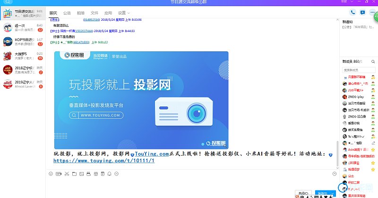Open the group video chat icon
Viewport: 378px width, 198px height.
(362, 12)
